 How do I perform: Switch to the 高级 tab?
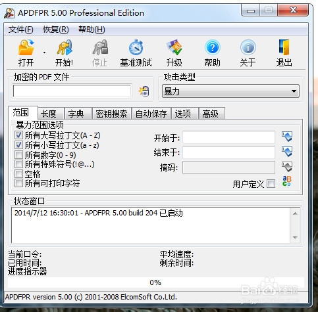[212, 114]
